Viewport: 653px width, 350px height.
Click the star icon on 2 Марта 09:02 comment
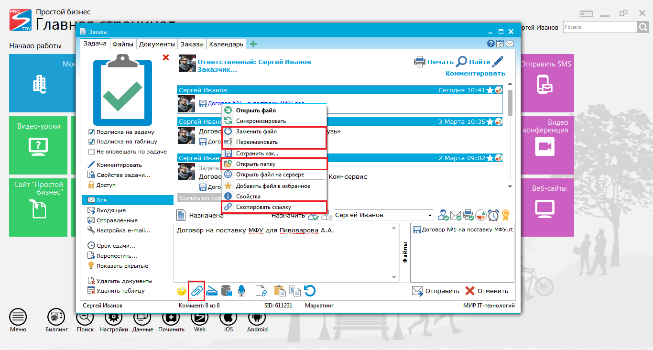pyautogui.click(x=490, y=158)
